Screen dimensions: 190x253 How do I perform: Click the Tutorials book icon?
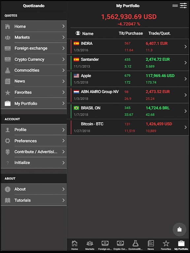(x=8, y=200)
